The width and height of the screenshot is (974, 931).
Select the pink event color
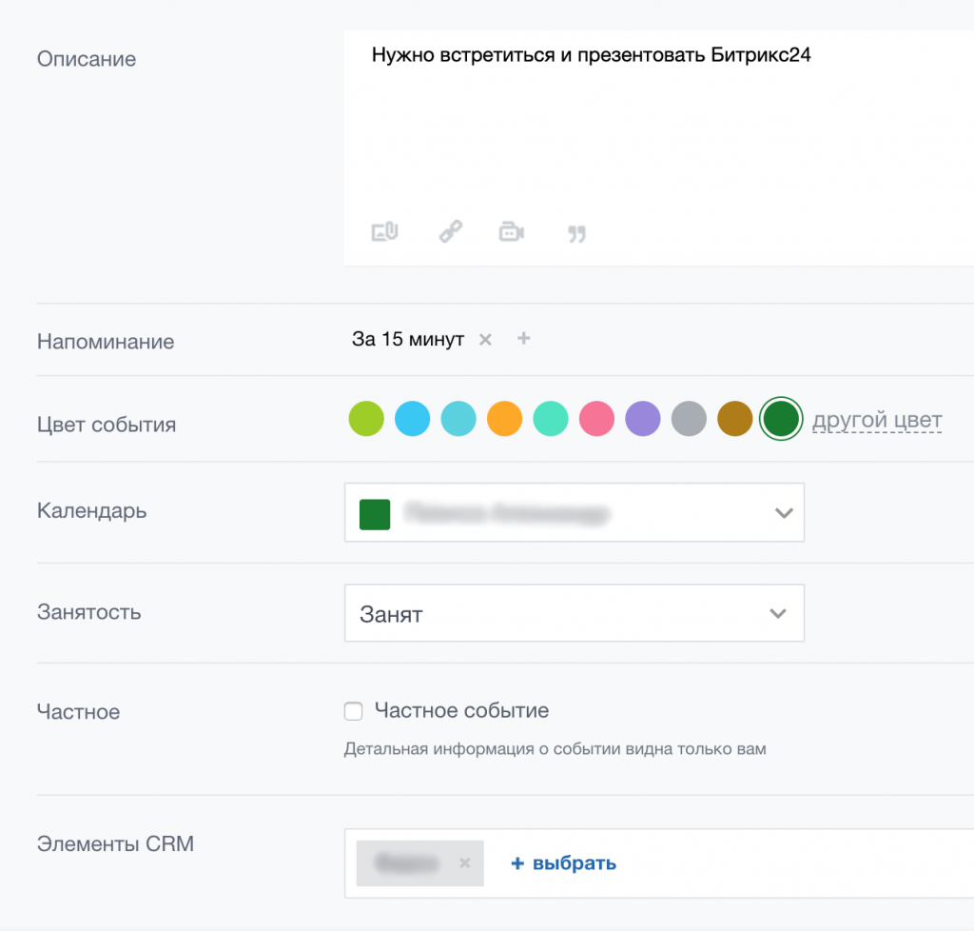596,419
